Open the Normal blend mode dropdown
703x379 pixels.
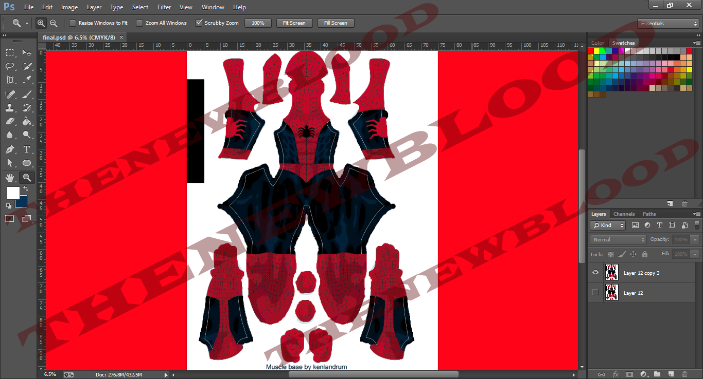click(x=618, y=240)
